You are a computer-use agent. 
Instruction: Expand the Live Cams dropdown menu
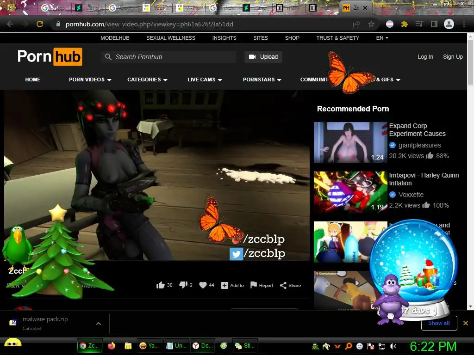[x=205, y=80]
